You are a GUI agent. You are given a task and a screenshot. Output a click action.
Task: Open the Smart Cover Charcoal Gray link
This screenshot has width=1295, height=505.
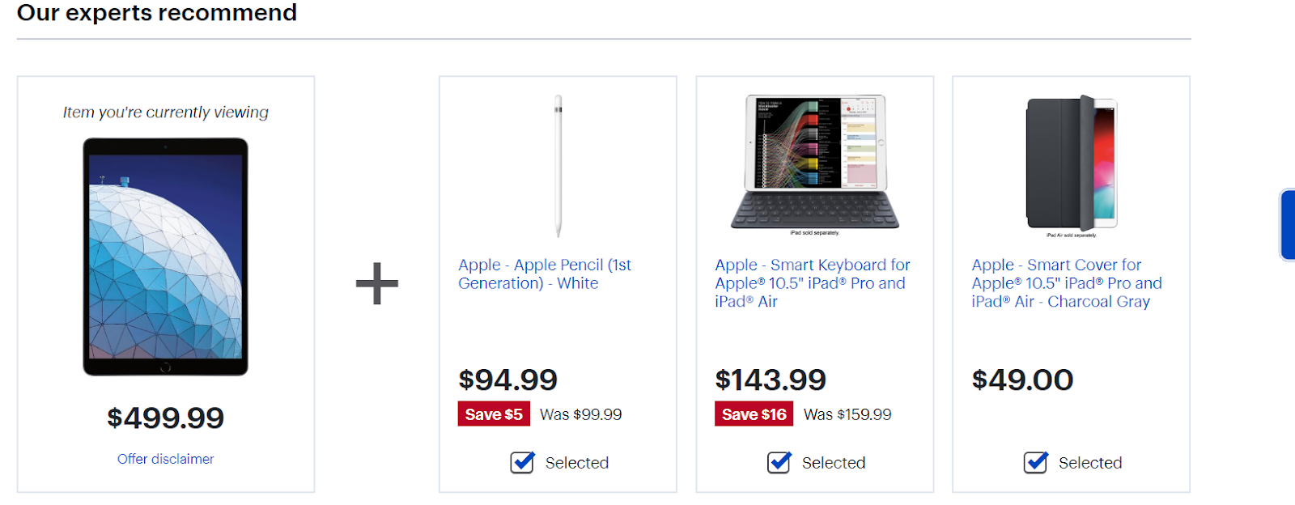(x=1066, y=282)
